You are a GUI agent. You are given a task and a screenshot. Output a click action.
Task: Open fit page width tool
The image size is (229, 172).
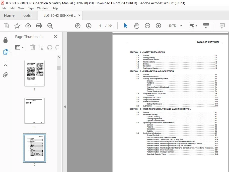(x=192, y=26)
